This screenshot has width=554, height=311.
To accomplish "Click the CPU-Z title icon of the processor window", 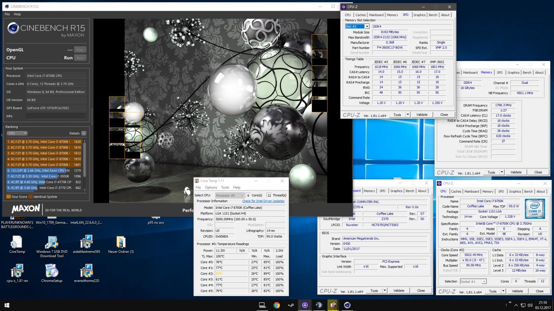I will pos(439,183).
